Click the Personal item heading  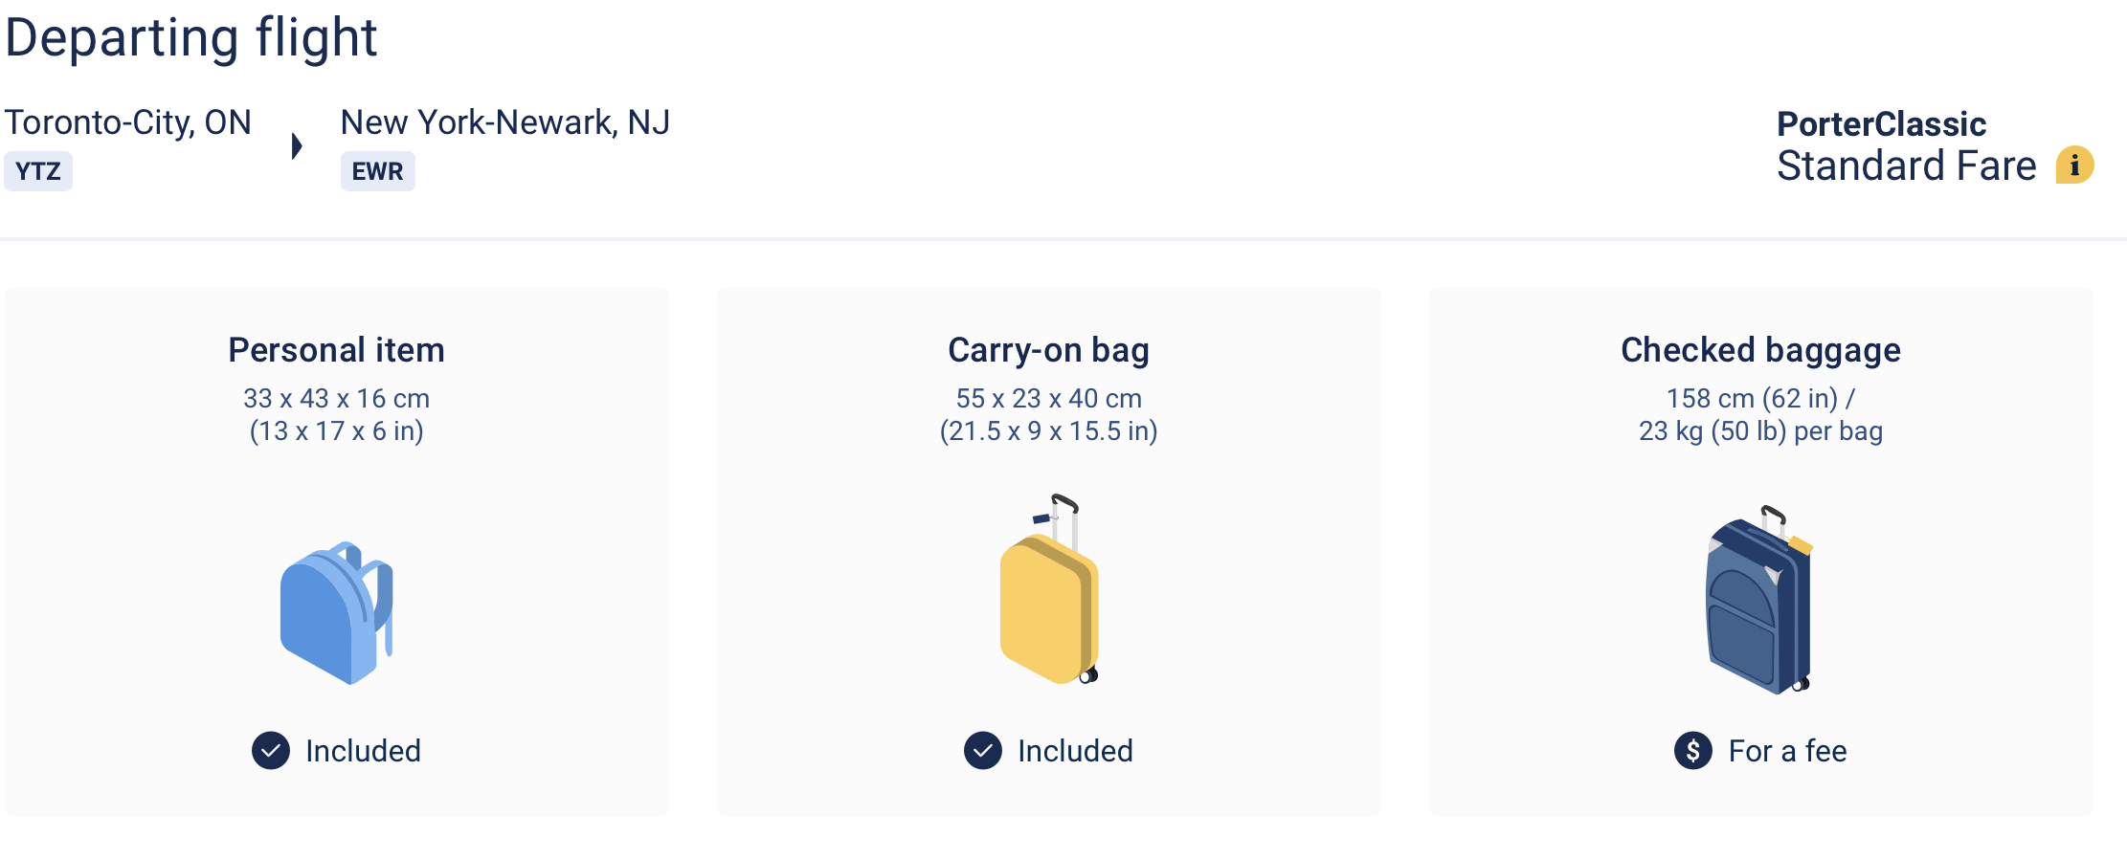336,350
